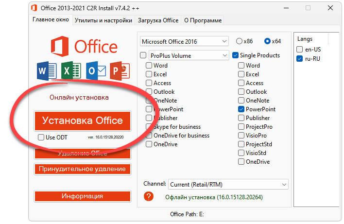Click the ver. 16.0.15128.20220 text
This screenshot has height=224, width=344.
pos(106,137)
